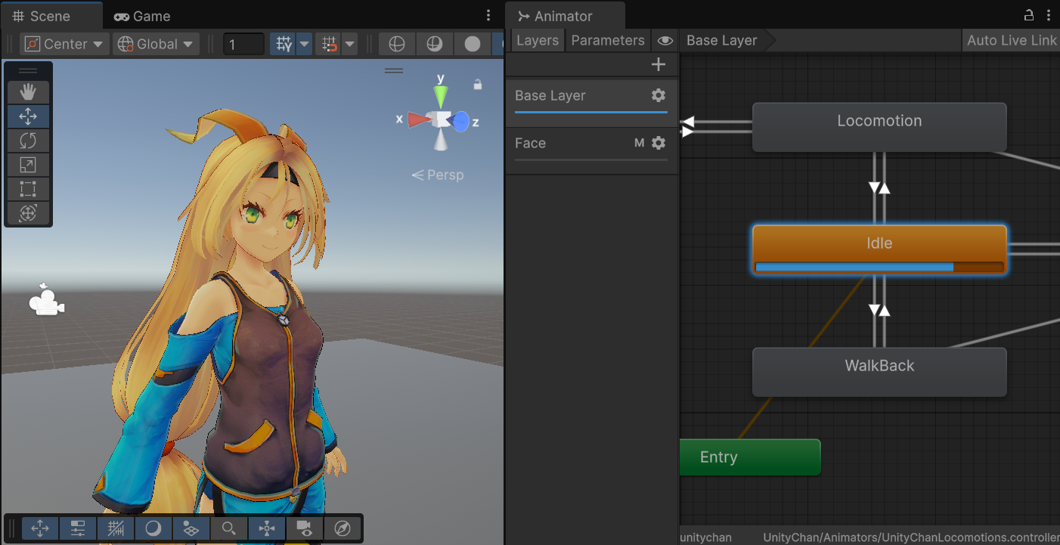Image resolution: width=1060 pixels, height=545 pixels.
Task: Select the Hand view tool
Action: tap(28, 92)
